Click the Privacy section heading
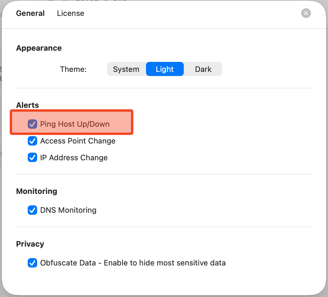This screenshot has height=297, width=328. pos(30,244)
